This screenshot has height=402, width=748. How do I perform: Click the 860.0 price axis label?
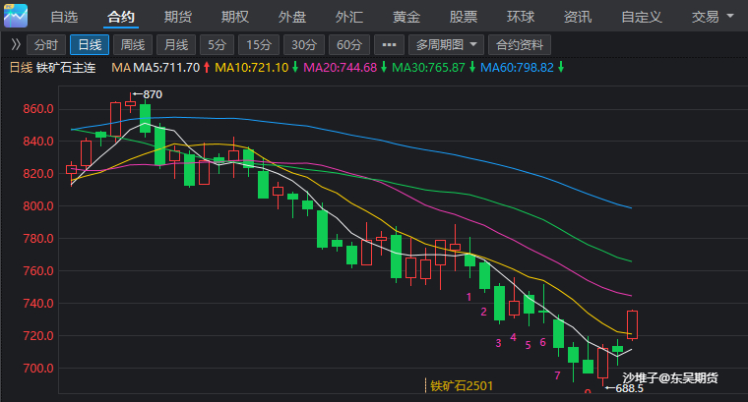pyautogui.click(x=38, y=109)
